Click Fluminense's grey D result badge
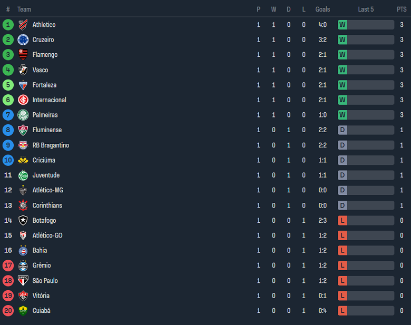Image resolution: width=411 pixels, height=325 pixels. (342, 130)
